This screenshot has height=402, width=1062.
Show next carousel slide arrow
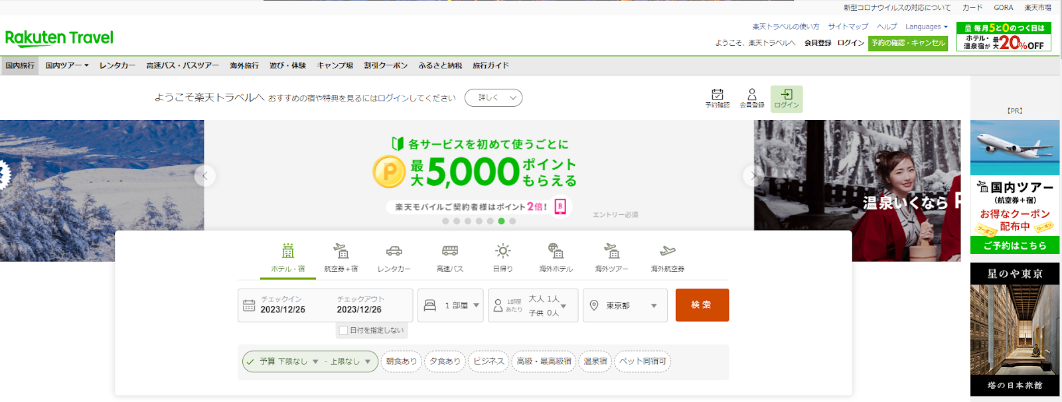pyautogui.click(x=753, y=176)
